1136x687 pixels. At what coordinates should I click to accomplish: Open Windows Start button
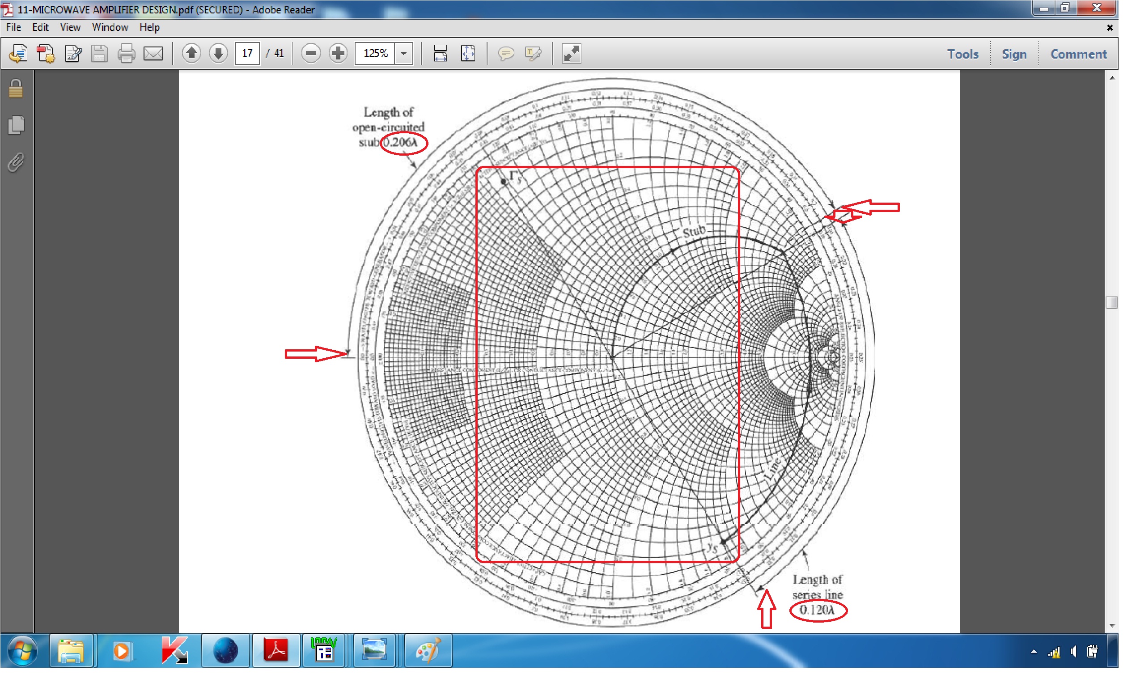[x=22, y=651]
